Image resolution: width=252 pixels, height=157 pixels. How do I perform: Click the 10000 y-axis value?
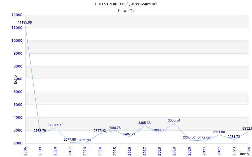[17, 41]
